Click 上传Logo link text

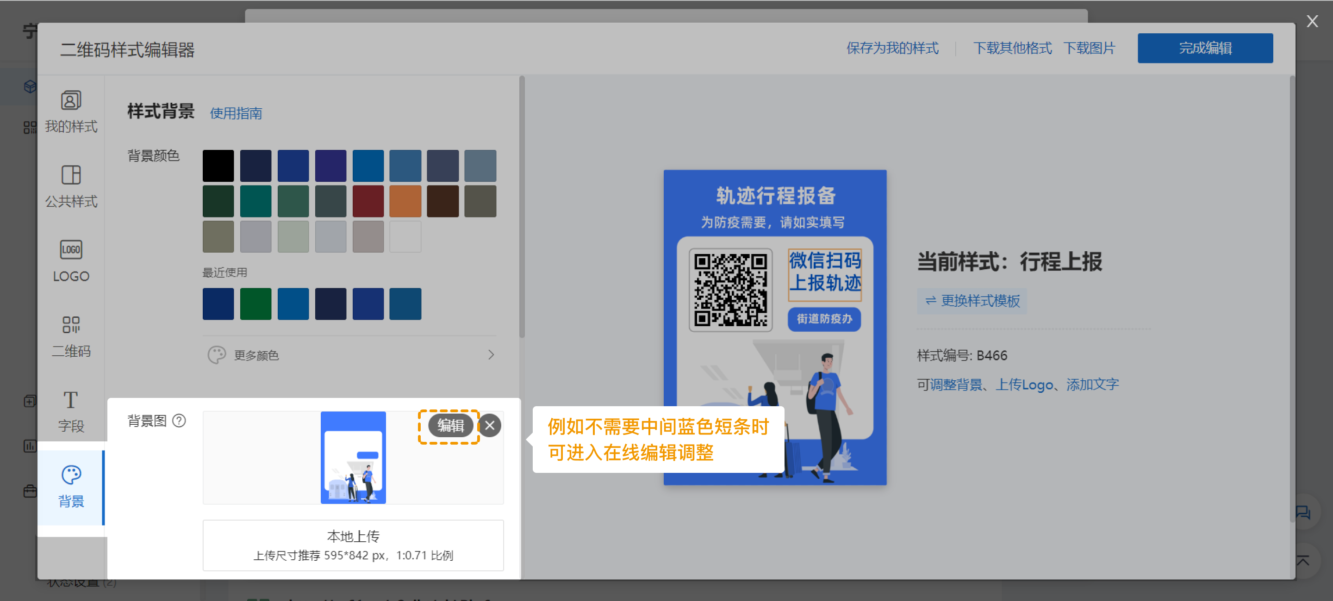click(1024, 384)
